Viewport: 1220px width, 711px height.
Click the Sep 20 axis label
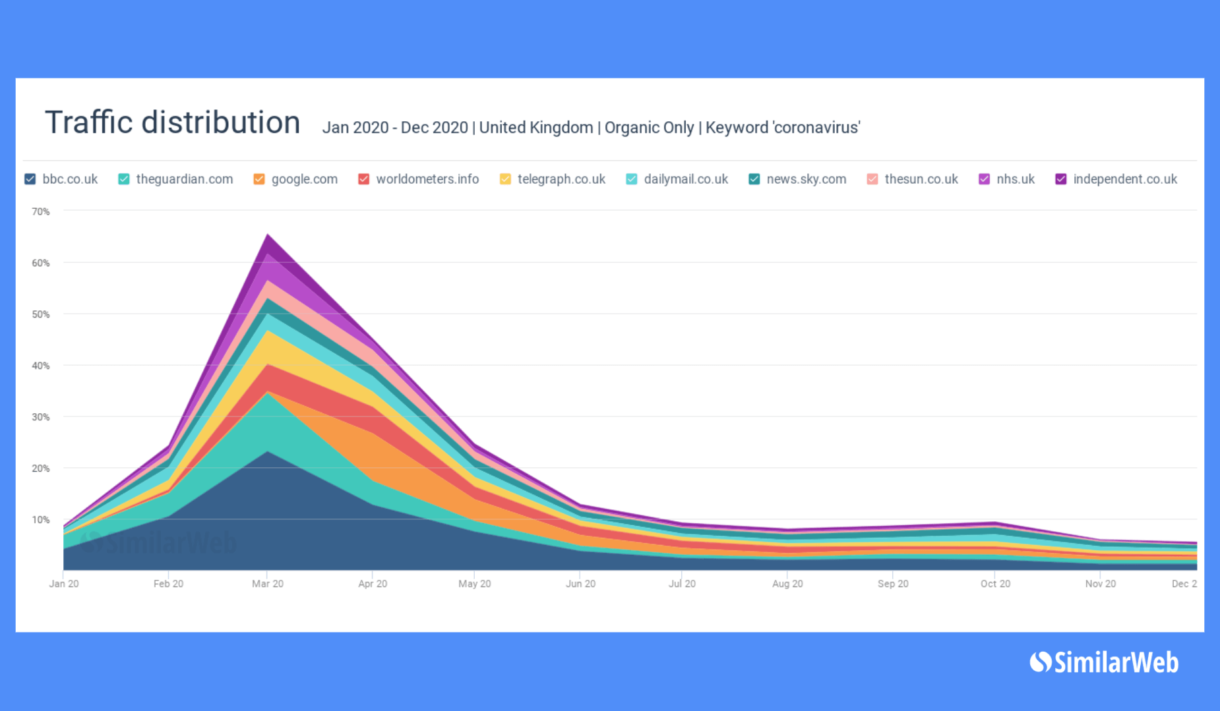tap(893, 584)
